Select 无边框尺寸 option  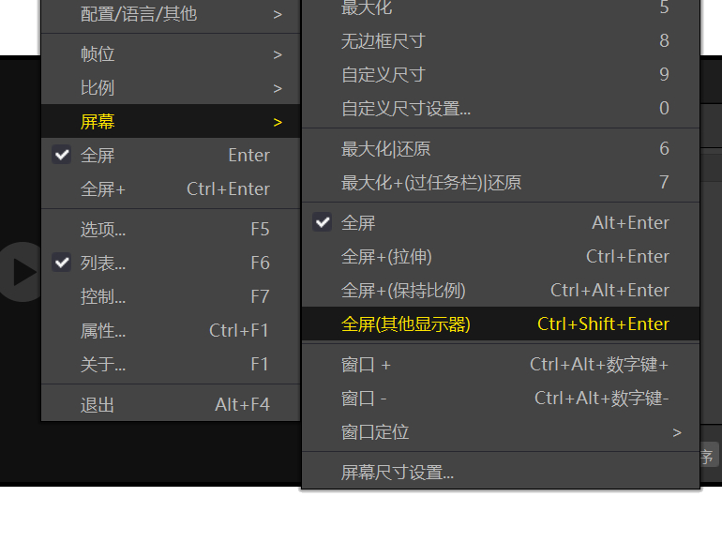tap(501, 41)
